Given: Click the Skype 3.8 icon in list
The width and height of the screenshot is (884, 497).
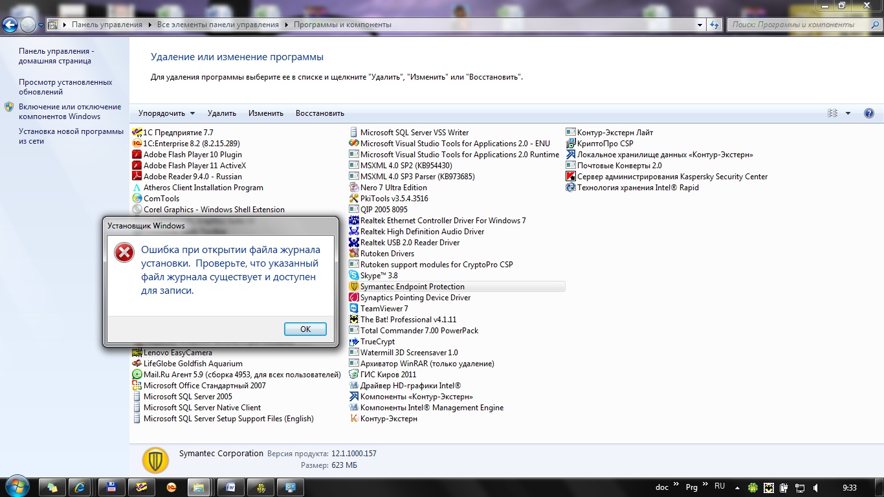Looking at the screenshot, I should tap(354, 276).
